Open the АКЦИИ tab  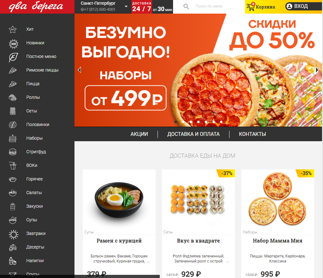point(139,134)
